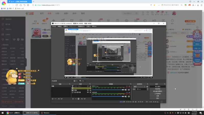Pop out the controls dock header icon
The width and height of the screenshot is (204, 115).
pyautogui.click(x=165, y=84)
